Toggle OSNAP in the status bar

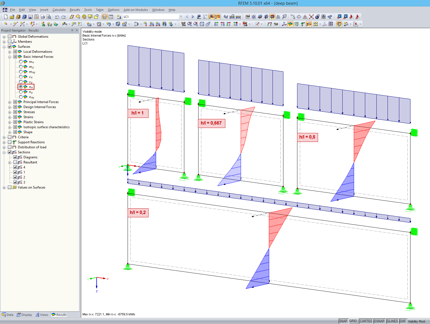(x=379, y=321)
